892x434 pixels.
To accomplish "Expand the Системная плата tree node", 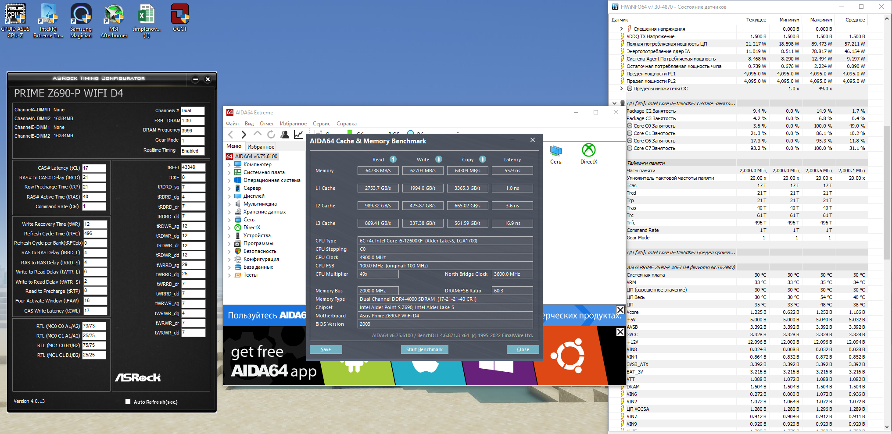I will (x=229, y=173).
